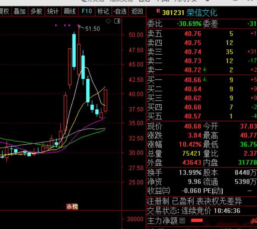
Task: Select 买一 price 40.66
Action: (x=192, y=80)
